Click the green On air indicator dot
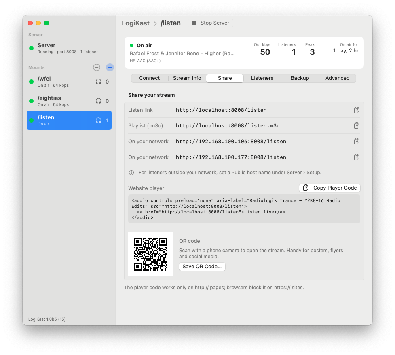The height and width of the screenshot is (355, 395). click(131, 46)
